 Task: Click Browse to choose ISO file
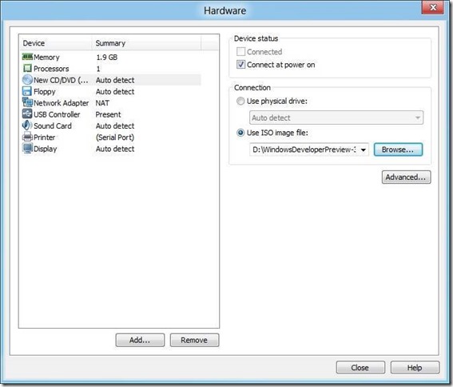[x=398, y=150]
